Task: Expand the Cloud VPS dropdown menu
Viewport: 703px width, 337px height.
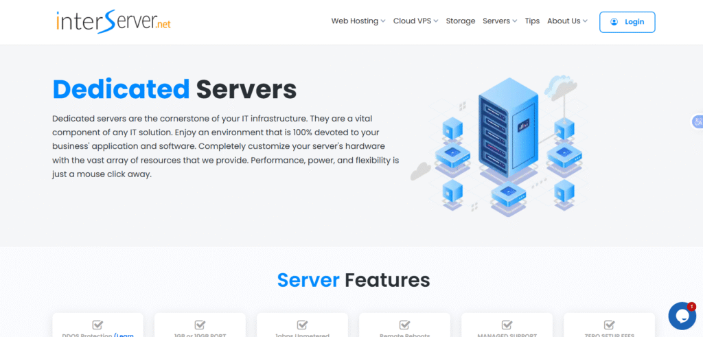Action: point(415,21)
